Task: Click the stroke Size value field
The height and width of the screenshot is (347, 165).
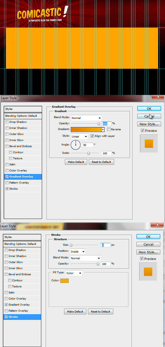Action: (x=105, y=245)
